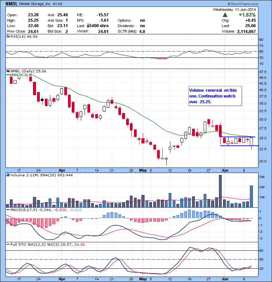Click the P/E value -15.57

click(x=103, y=15)
